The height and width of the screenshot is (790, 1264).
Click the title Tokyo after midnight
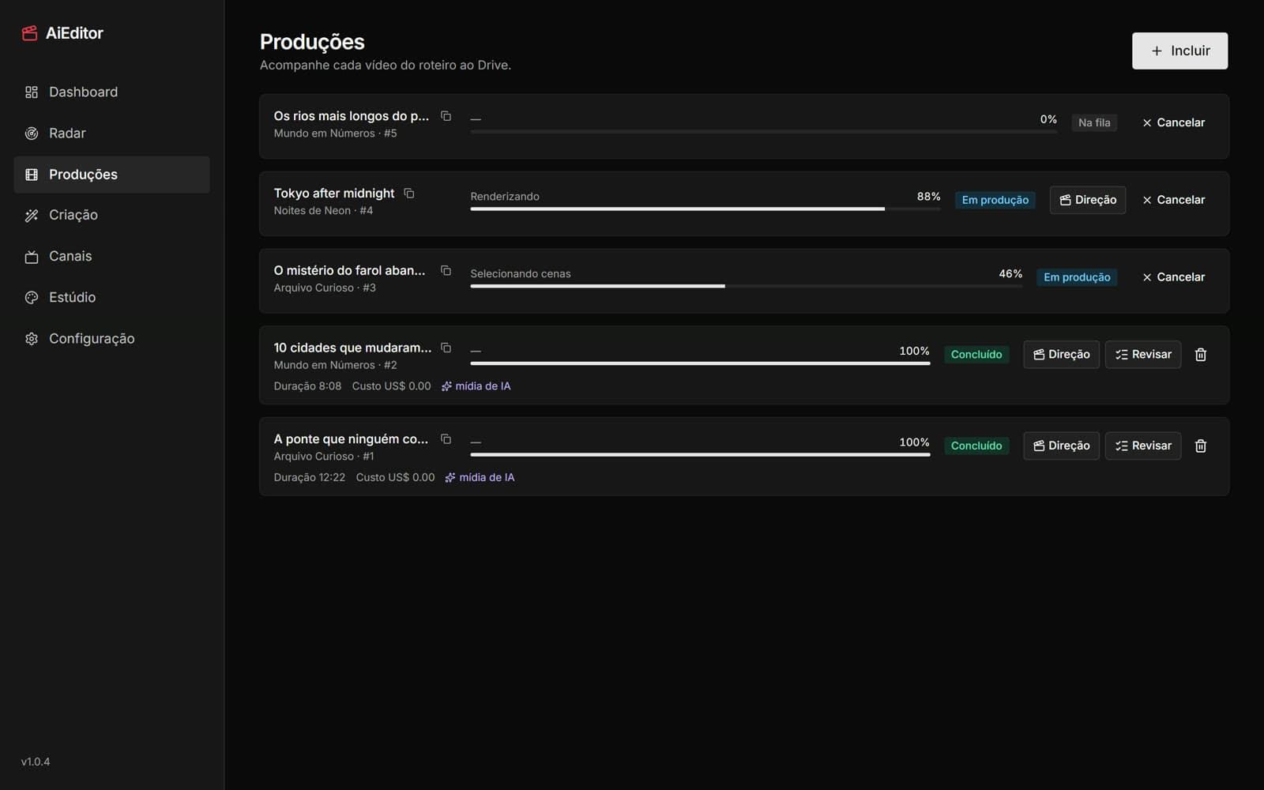point(334,194)
